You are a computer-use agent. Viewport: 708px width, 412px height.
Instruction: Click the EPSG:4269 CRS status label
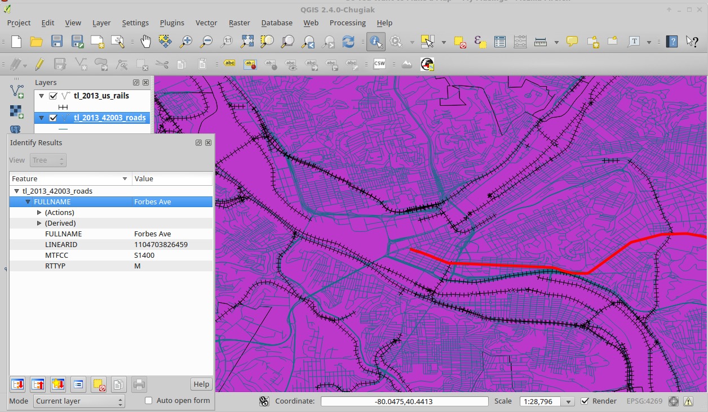point(644,401)
